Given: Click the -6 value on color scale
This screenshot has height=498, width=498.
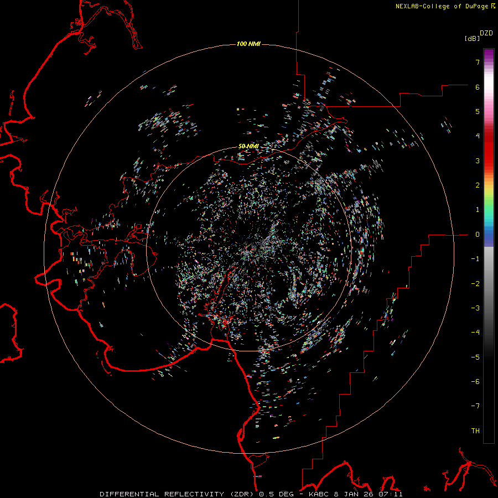Looking at the screenshot, I should pyautogui.click(x=475, y=381).
